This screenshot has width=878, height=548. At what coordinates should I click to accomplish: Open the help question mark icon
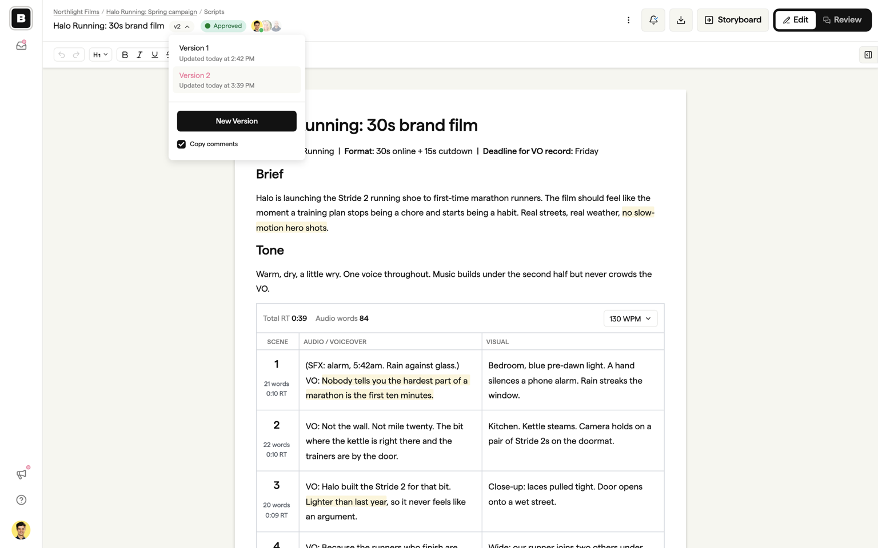tap(21, 500)
